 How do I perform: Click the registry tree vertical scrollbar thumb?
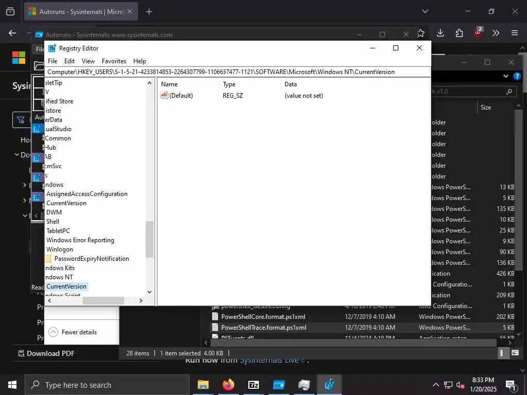(150, 239)
